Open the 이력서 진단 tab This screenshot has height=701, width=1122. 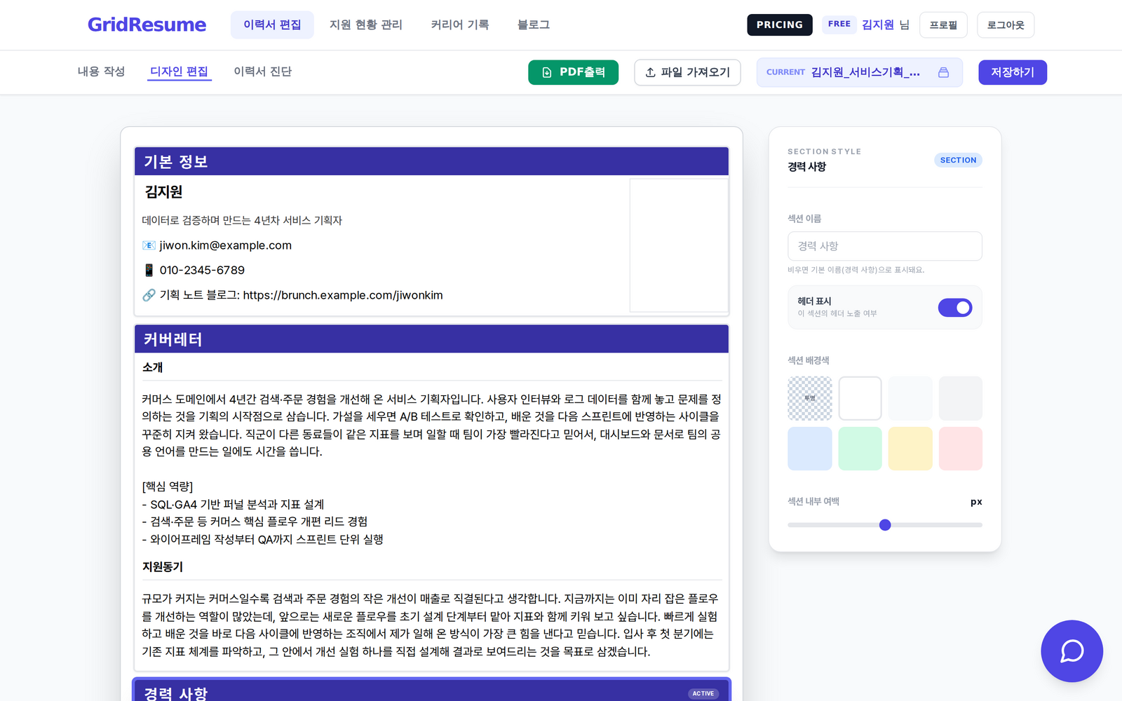(262, 72)
